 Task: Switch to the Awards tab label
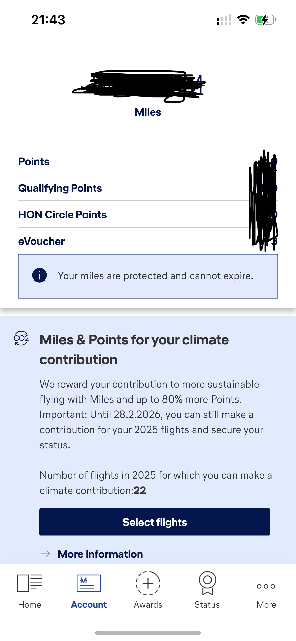148,605
